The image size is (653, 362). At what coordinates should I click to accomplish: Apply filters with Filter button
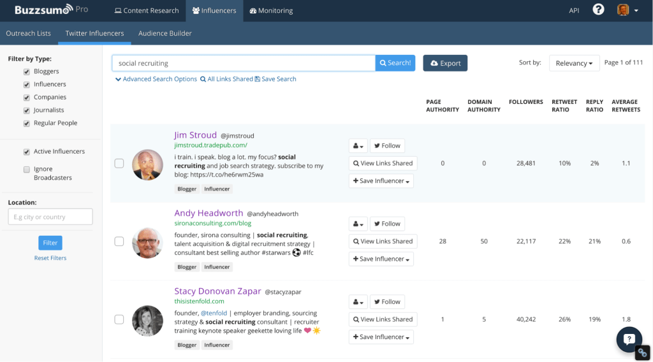(50, 243)
